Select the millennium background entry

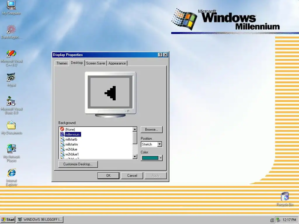click(x=73, y=134)
